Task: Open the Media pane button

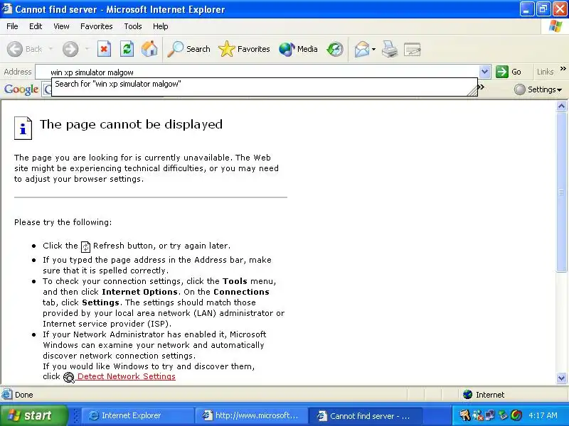Action: point(298,49)
